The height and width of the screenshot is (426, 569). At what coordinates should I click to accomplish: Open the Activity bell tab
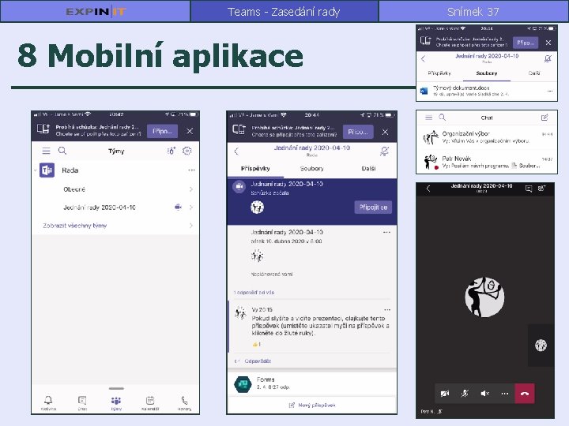(x=48, y=402)
